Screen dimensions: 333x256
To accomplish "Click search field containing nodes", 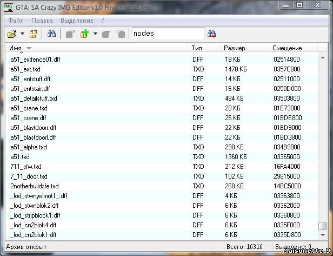I will click(x=168, y=34).
